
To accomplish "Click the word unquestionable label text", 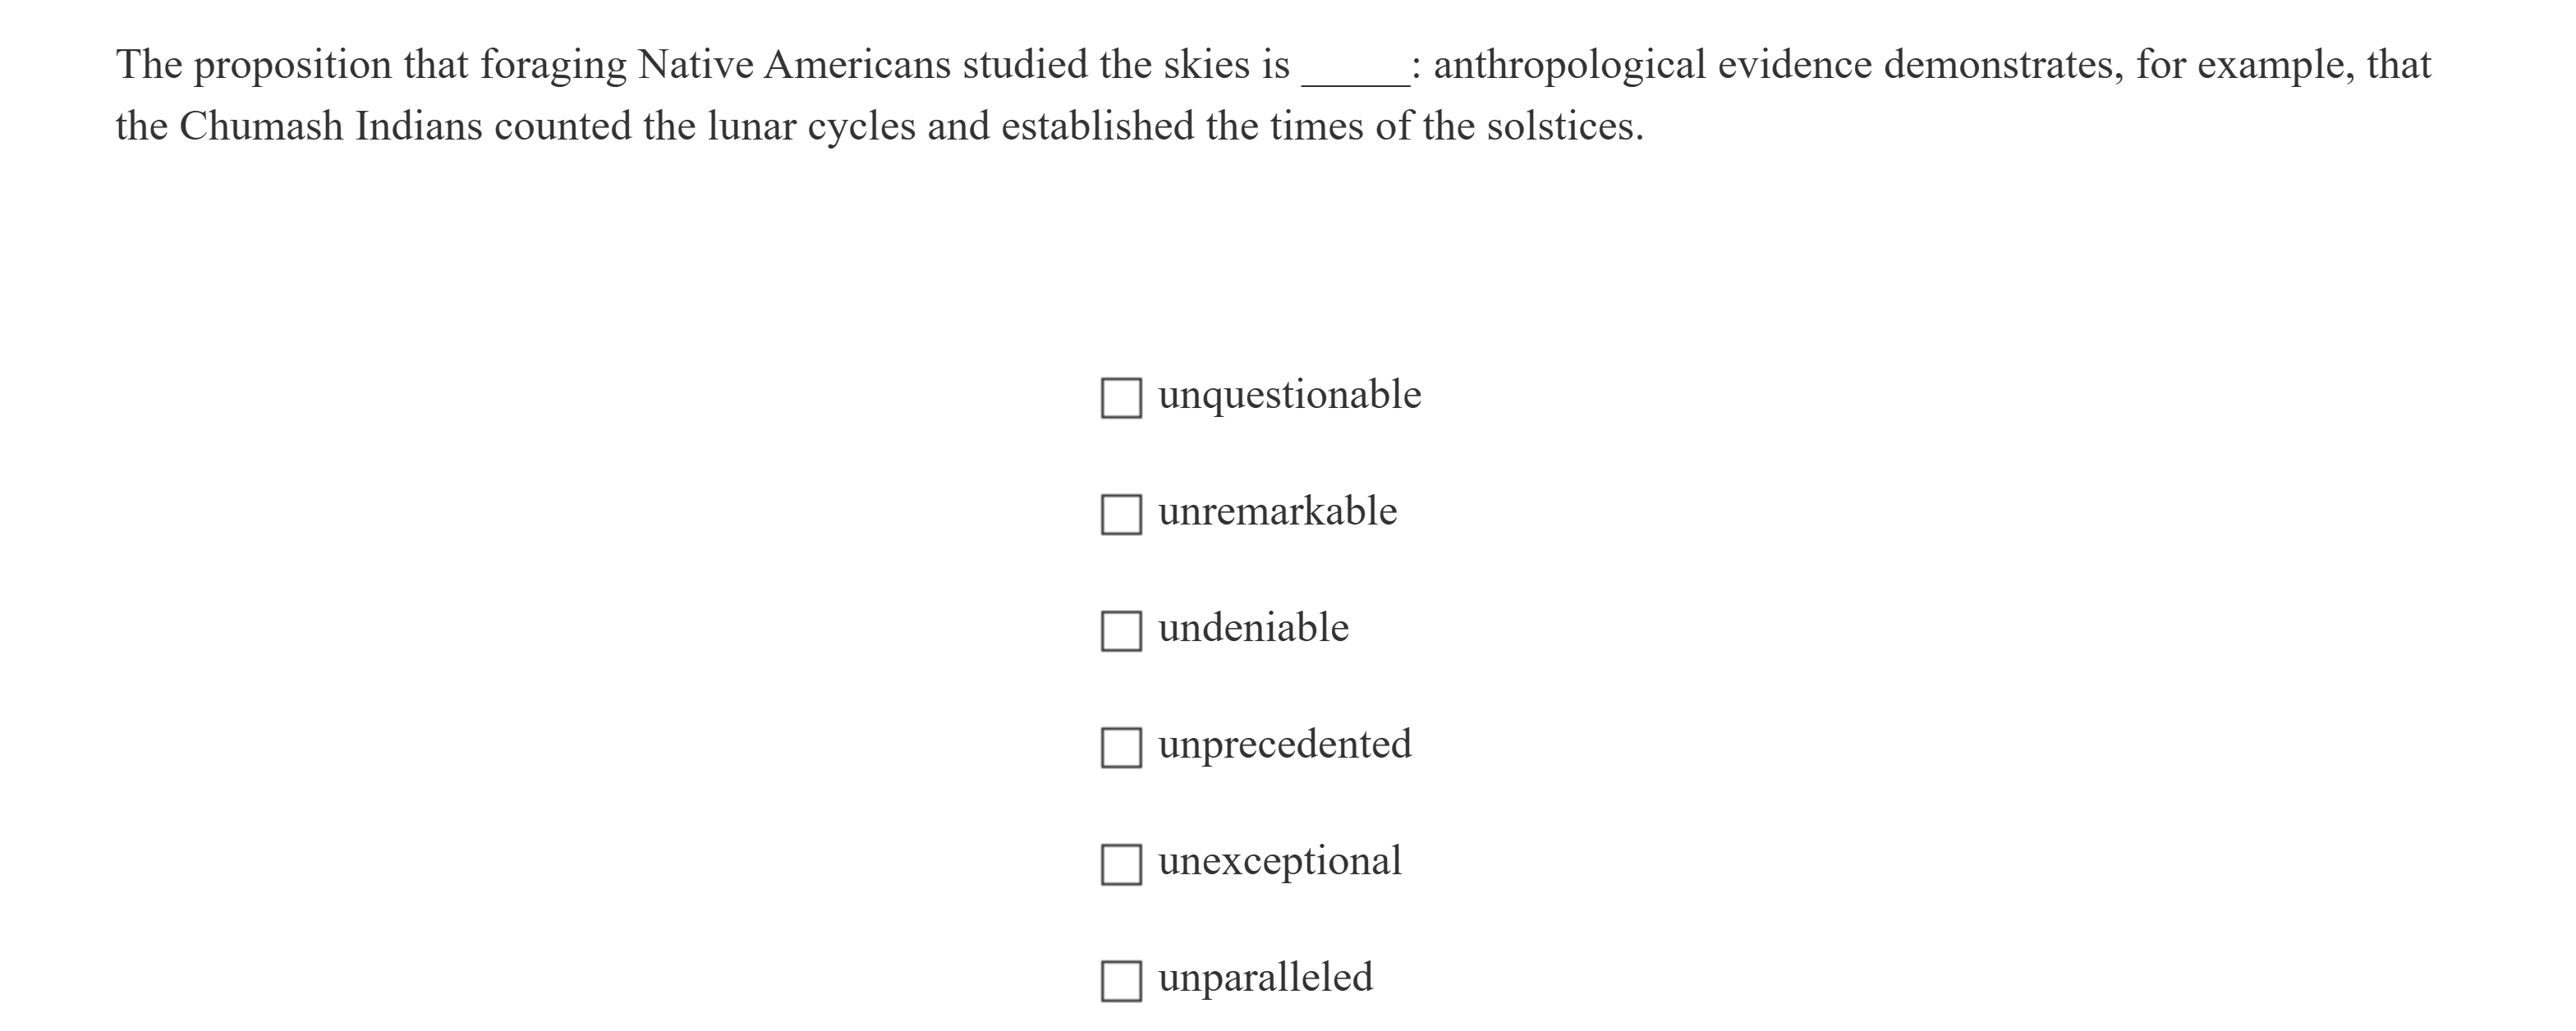I will 1290,396.
